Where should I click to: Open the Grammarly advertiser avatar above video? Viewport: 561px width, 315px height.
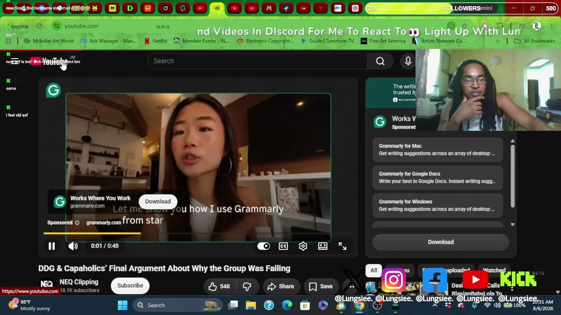[53, 91]
